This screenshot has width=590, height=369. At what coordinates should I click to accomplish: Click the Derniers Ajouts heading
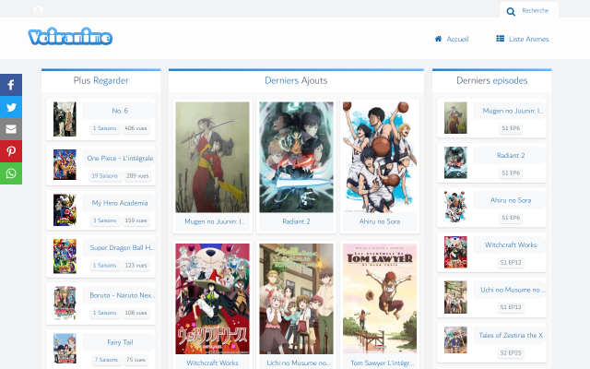coord(296,80)
